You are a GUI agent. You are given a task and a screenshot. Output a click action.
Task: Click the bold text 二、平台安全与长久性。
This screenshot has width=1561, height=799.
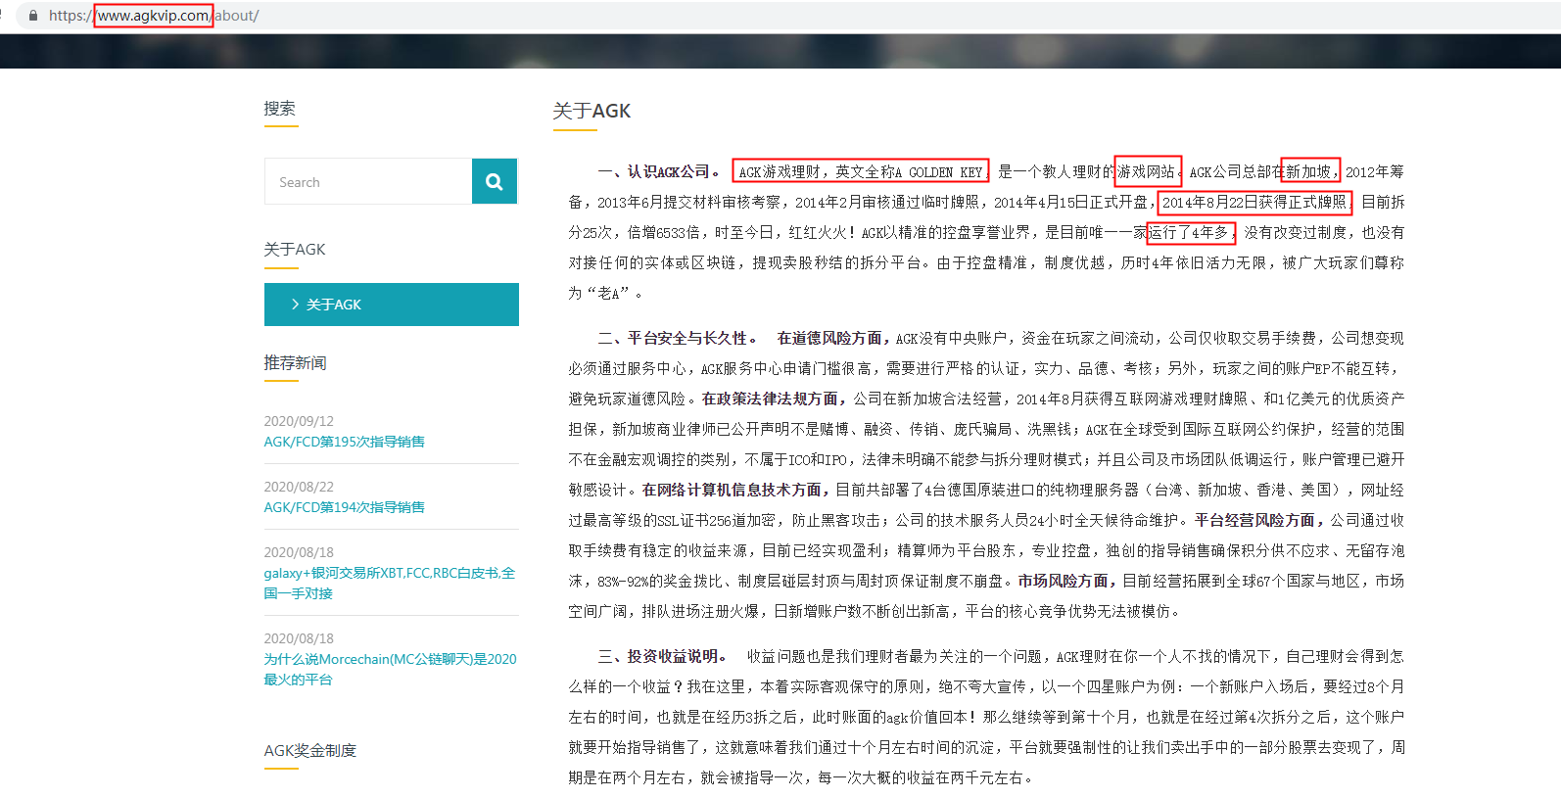(x=678, y=338)
